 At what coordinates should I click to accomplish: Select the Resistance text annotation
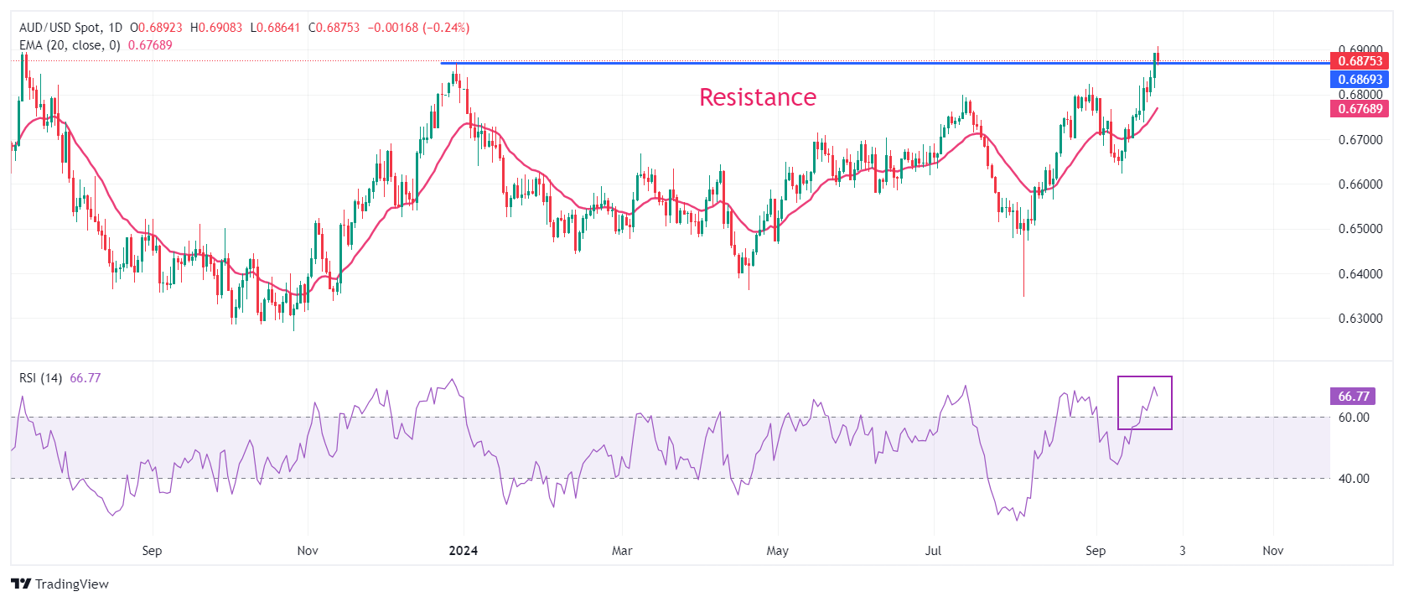coord(757,97)
